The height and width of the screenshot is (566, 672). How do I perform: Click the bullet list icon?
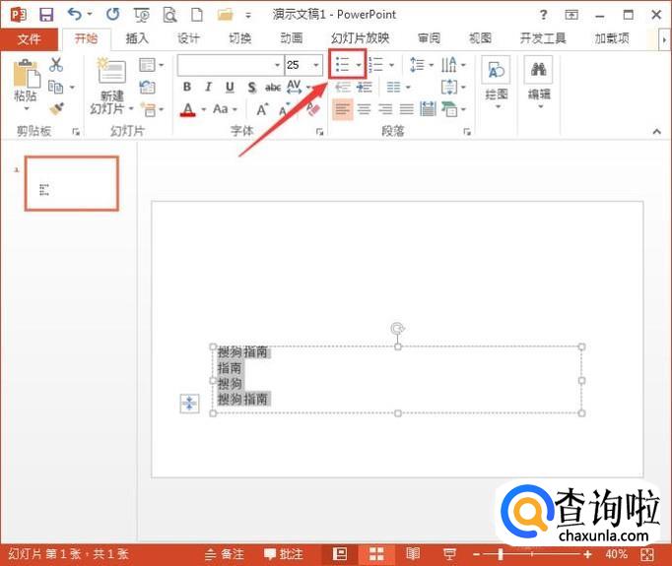(342, 65)
